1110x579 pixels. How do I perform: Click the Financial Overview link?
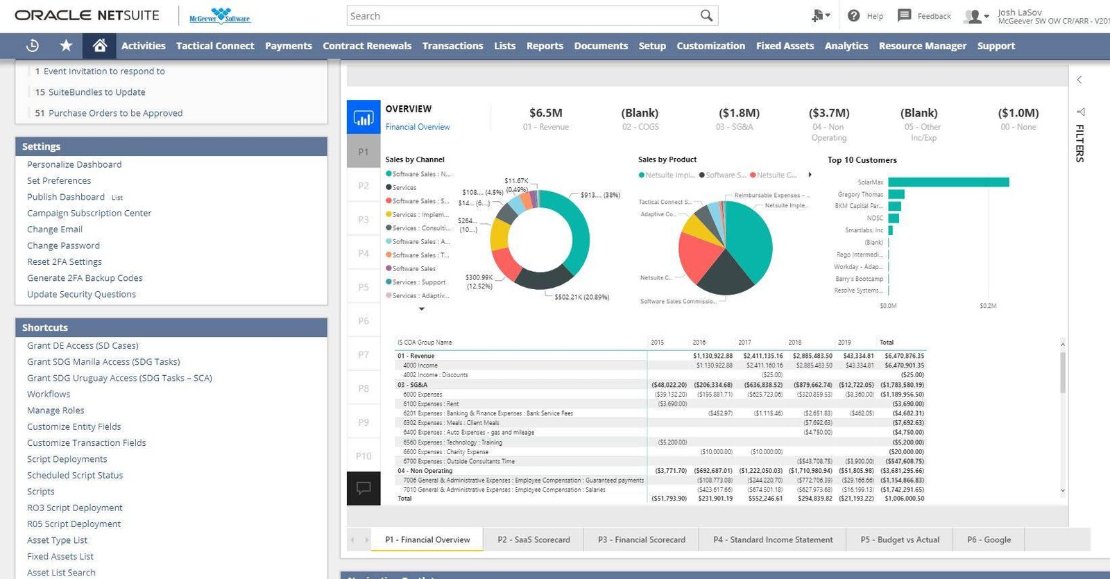pyautogui.click(x=418, y=127)
